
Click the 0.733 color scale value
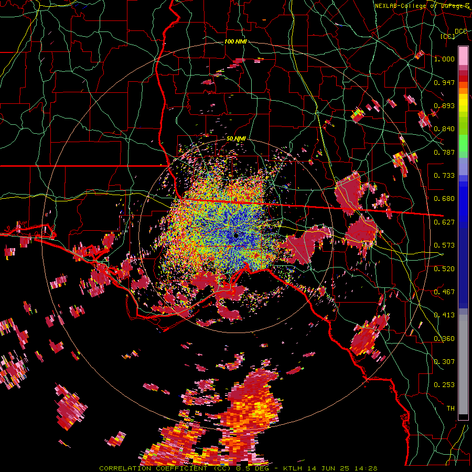(444, 176)
